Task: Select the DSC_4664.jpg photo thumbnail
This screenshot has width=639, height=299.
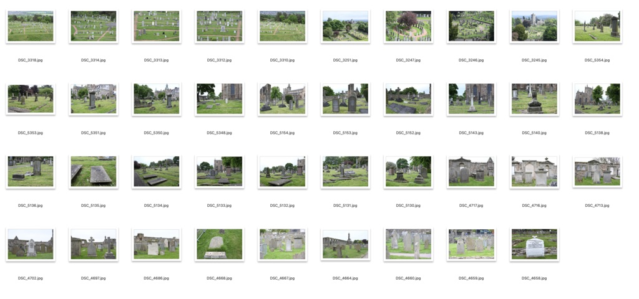Action: tap(345, 244)
